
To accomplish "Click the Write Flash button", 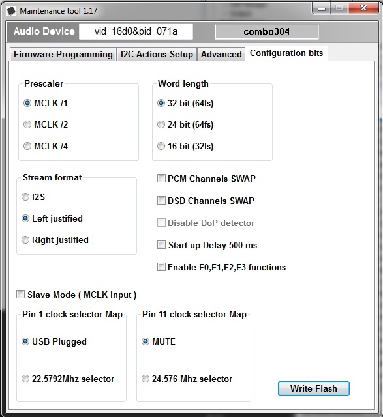I will [313, 388].
